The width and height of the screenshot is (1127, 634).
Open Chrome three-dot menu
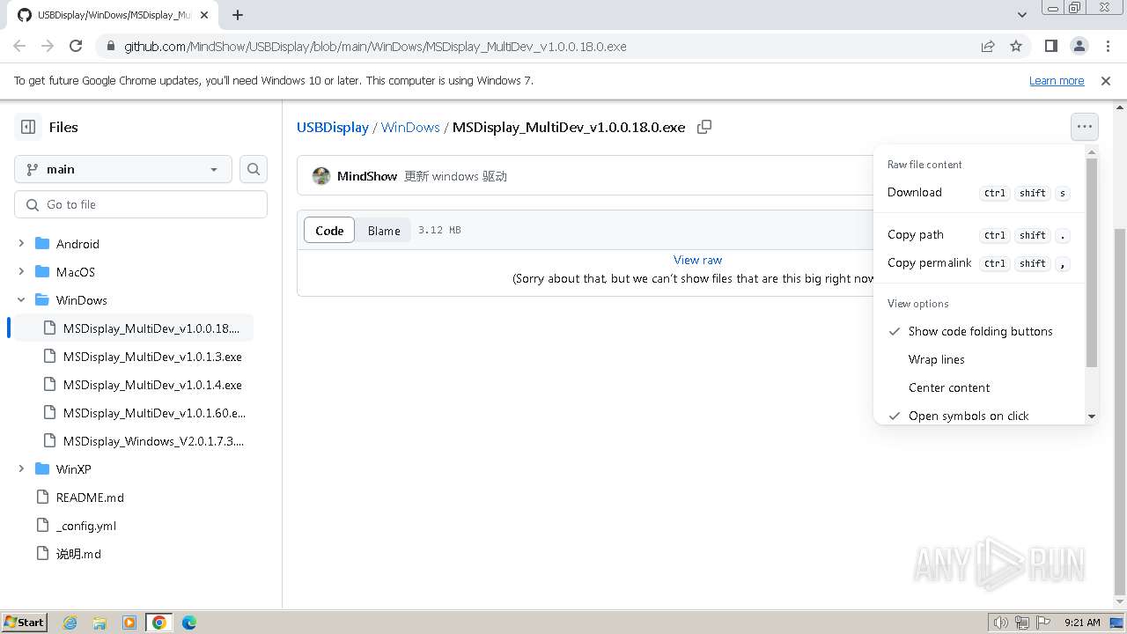click(x=1107, y=46)
